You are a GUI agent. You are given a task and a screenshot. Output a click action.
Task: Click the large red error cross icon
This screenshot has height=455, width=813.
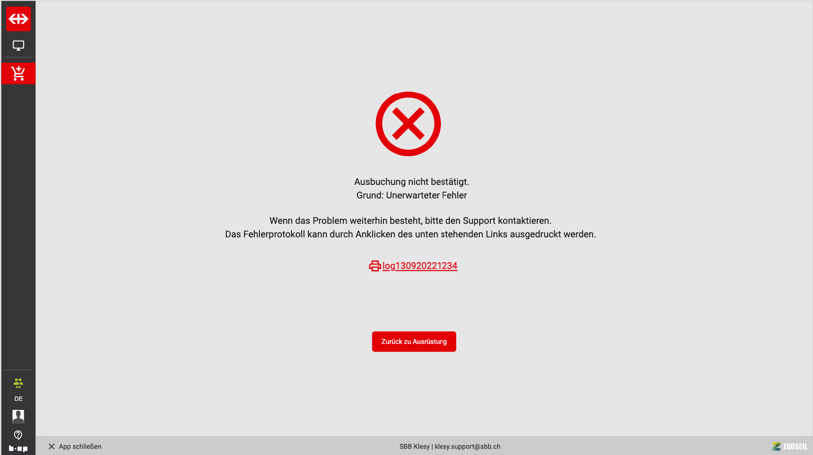(408, 124)
